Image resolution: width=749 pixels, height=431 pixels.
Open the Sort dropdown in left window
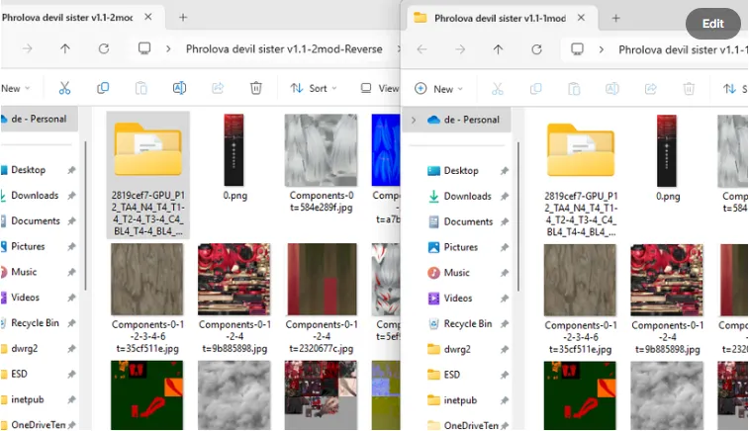(x=310, y=88)
